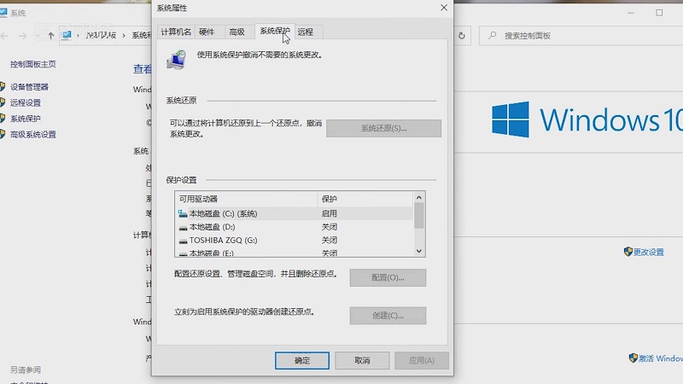Open 远程设置 link in sidebar
The height and width of the screenshot is (384, 683).
coord(26,102)
